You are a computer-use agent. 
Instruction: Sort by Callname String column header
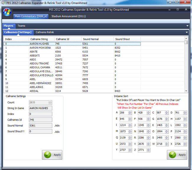click(41, 39)
